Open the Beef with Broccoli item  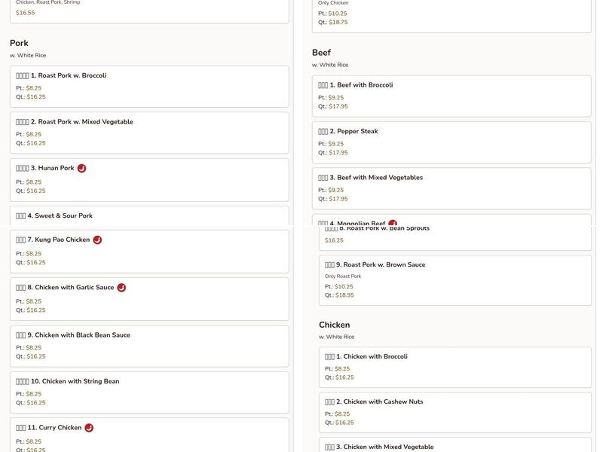tap(451, 96)
